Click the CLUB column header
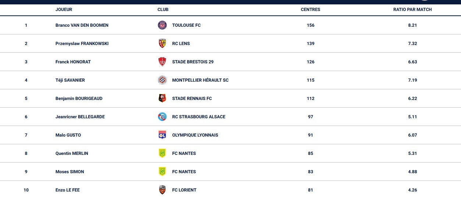This screenshot has height=197, width=461. 163,10
